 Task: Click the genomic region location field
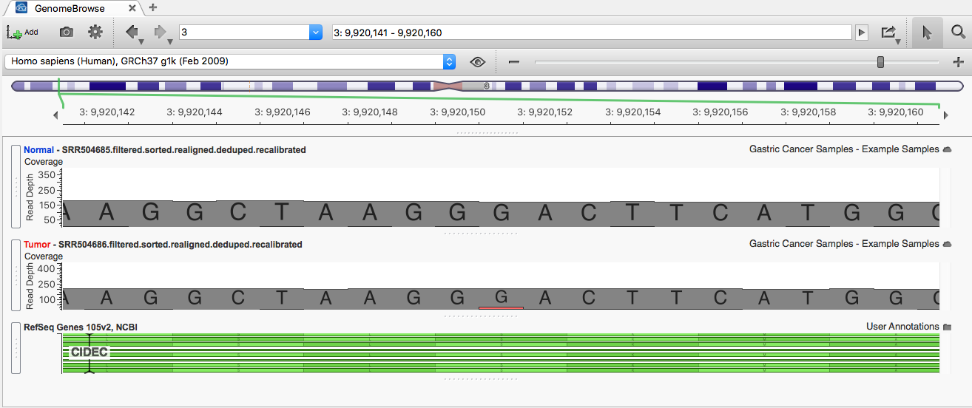592,33
